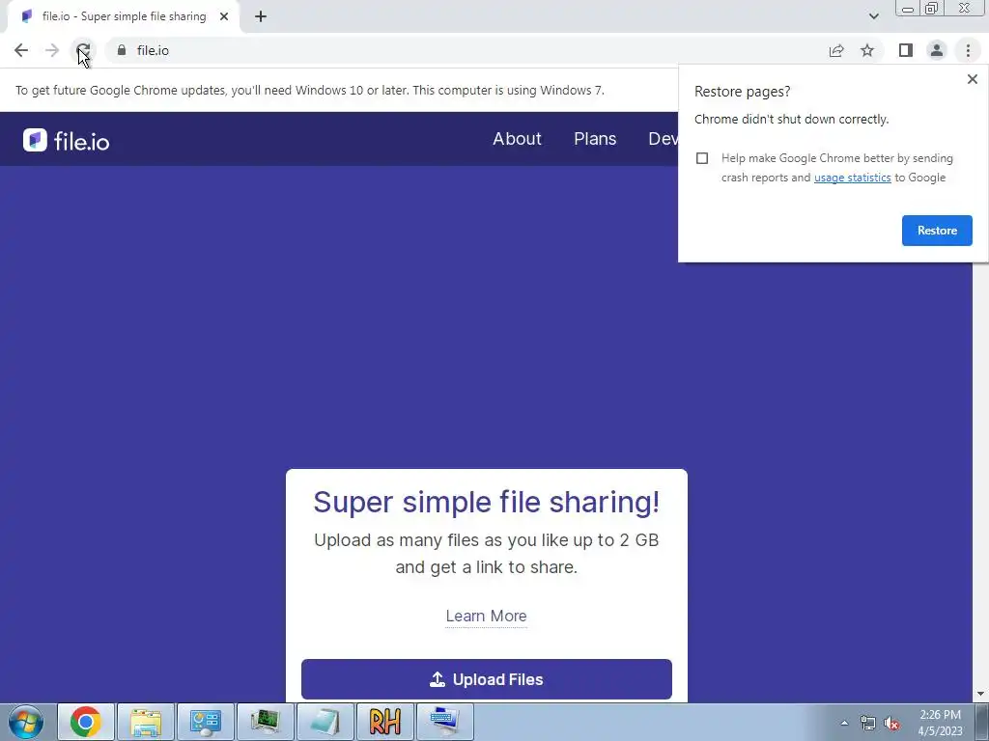Reload the file.io page
The width and height of the screenshot is (989, 741).
[x=83, y=50]
